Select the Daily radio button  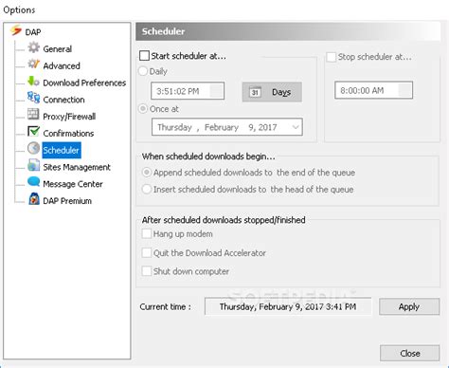click(143, 71)
